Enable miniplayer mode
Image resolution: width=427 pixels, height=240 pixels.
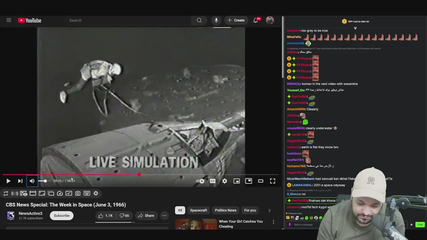point(237,181)
